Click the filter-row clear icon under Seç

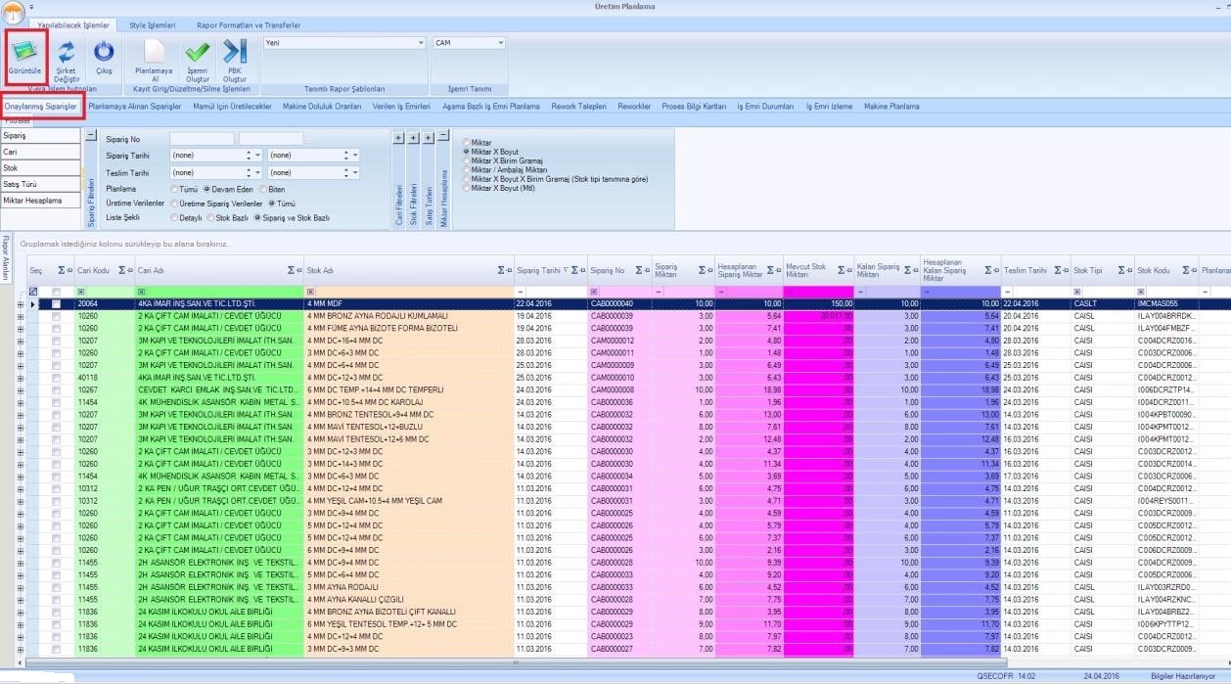34,292
